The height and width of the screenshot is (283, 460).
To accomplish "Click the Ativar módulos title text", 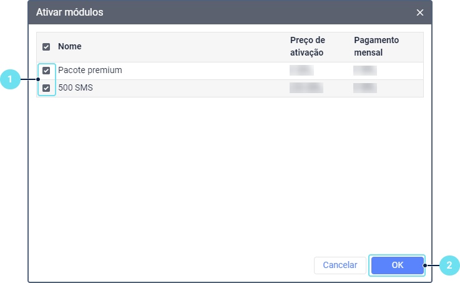I will point(70,12).
